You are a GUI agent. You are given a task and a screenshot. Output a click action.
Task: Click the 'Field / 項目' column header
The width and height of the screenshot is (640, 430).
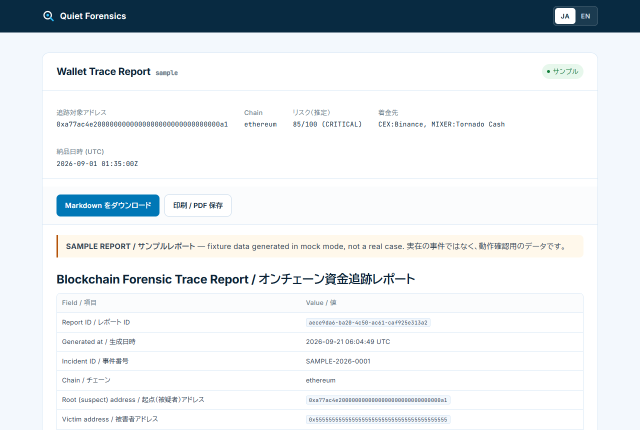point(79,303)
